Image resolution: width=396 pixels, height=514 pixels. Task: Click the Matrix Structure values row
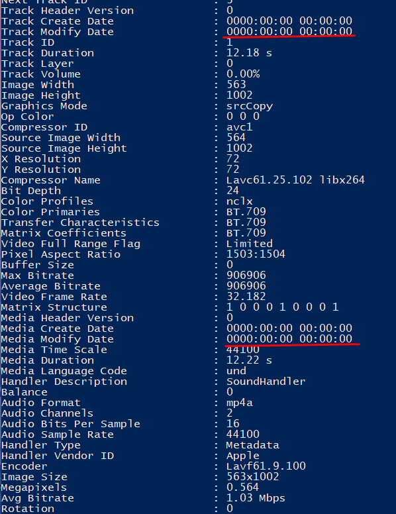tap(282, 307)
